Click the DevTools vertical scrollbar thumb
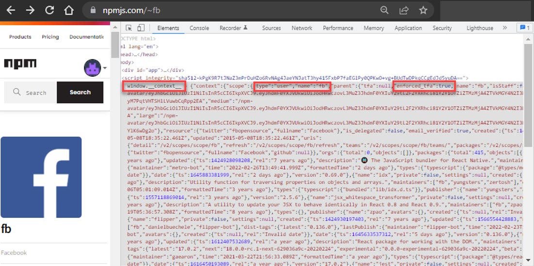Viewport: 534px width, 266px height. [x=528, y=96]
